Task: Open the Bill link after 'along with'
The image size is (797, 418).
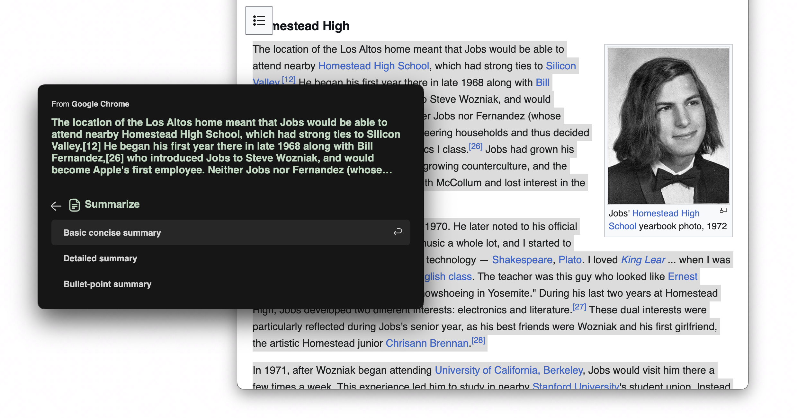Action: [542, 83]
